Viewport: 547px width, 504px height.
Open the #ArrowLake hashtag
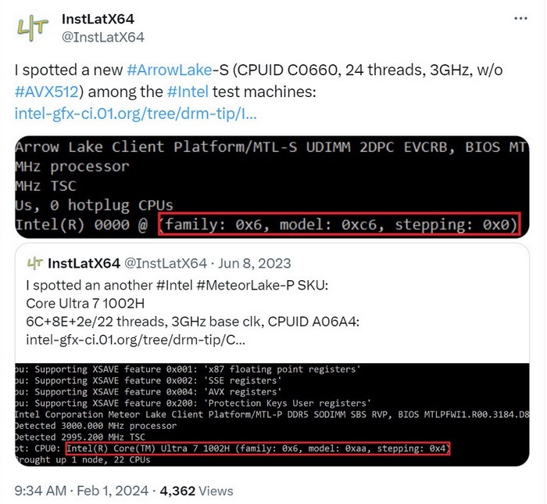pos(170,70)
